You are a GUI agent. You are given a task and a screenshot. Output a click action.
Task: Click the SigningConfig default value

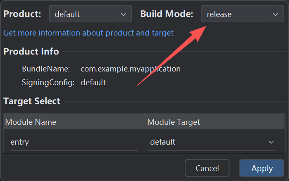(x=93, y=83)
